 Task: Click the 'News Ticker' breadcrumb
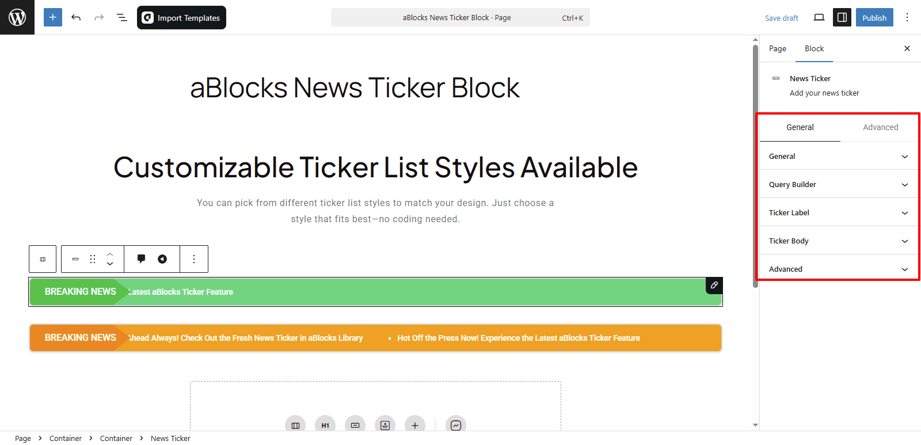[x=170, y=438]
